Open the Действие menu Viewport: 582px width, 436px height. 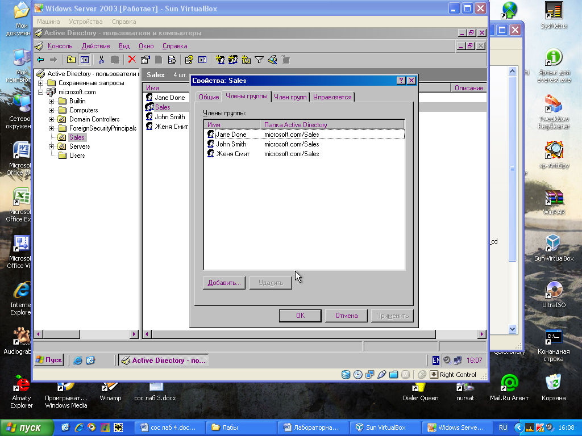click(x=95, y=46)
